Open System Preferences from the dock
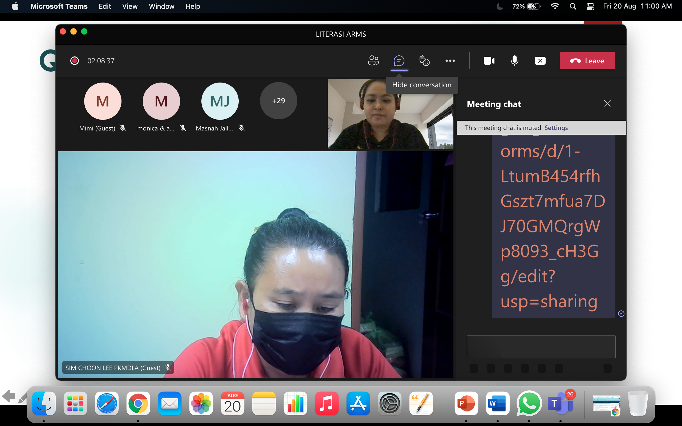 coord(389,403)
